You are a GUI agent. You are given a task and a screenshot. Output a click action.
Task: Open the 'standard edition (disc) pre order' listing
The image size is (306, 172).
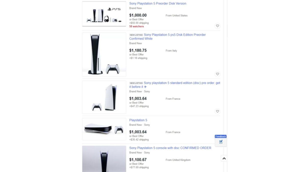tap(181, 85)
